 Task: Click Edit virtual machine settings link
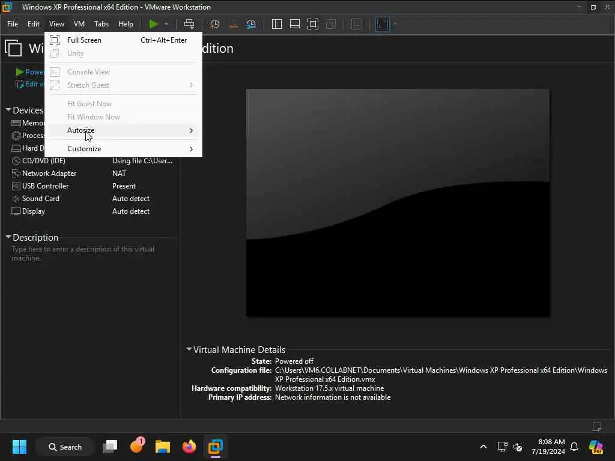coord(30,84)
